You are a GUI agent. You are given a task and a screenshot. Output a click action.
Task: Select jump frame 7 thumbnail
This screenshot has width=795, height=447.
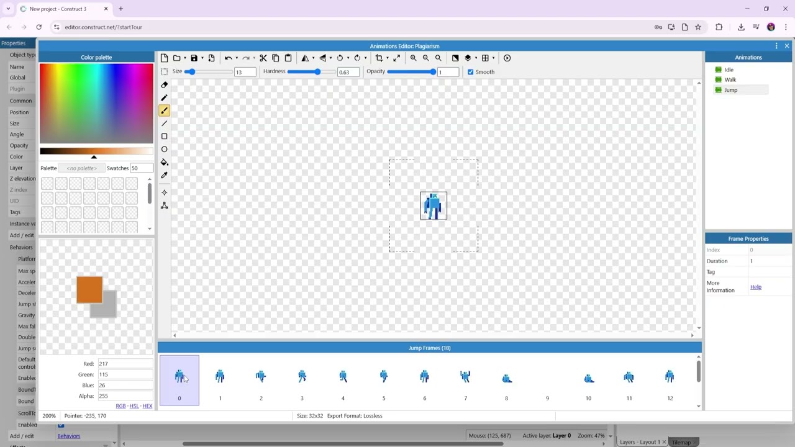(x=465, y=380)
